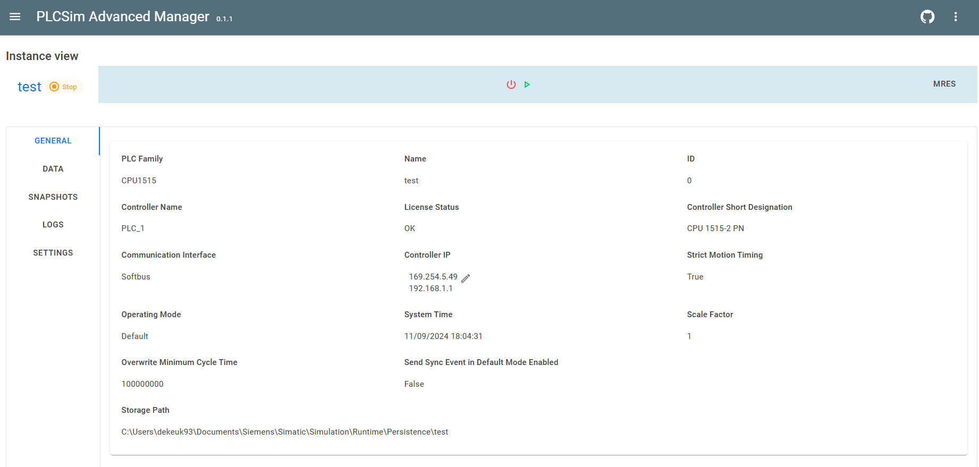Open the SETTINGS tab
The width and height of the screenshot is (979, 467).
(53, 253)
